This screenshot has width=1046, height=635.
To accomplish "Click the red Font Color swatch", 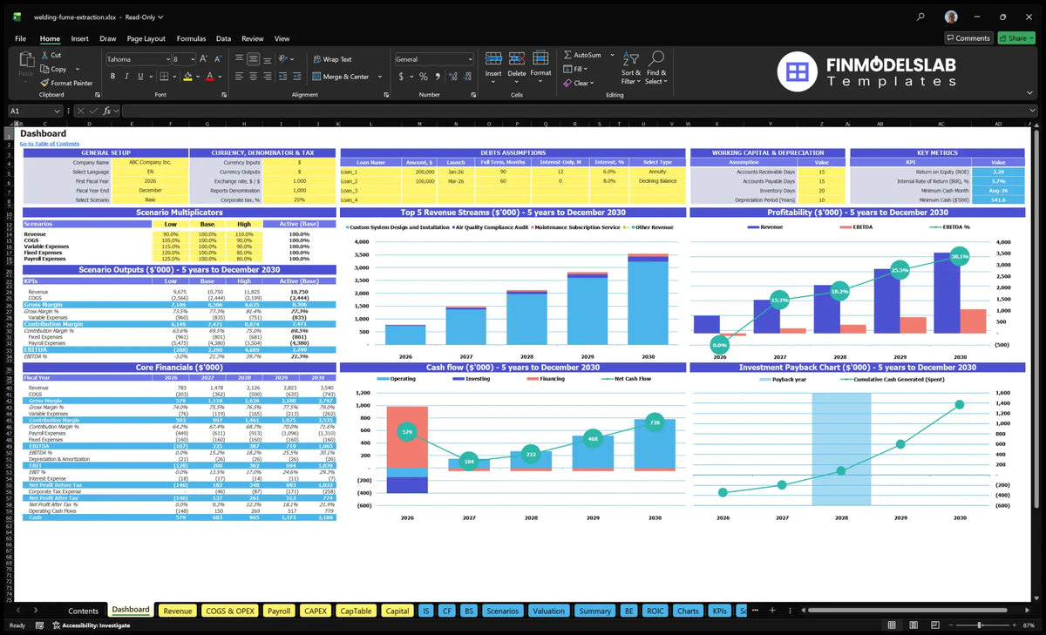I will coord(209,77).
